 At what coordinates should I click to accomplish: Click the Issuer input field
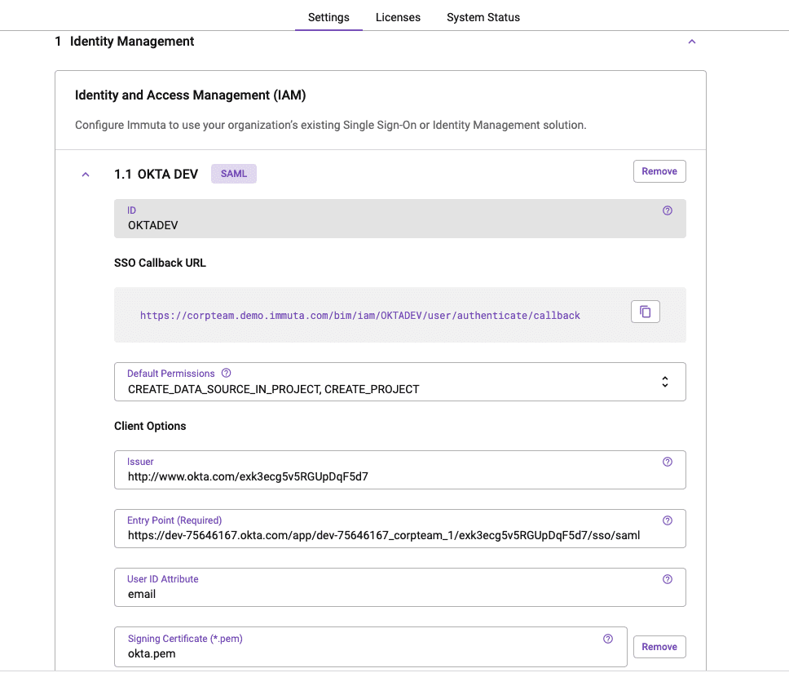pos(400,470)
